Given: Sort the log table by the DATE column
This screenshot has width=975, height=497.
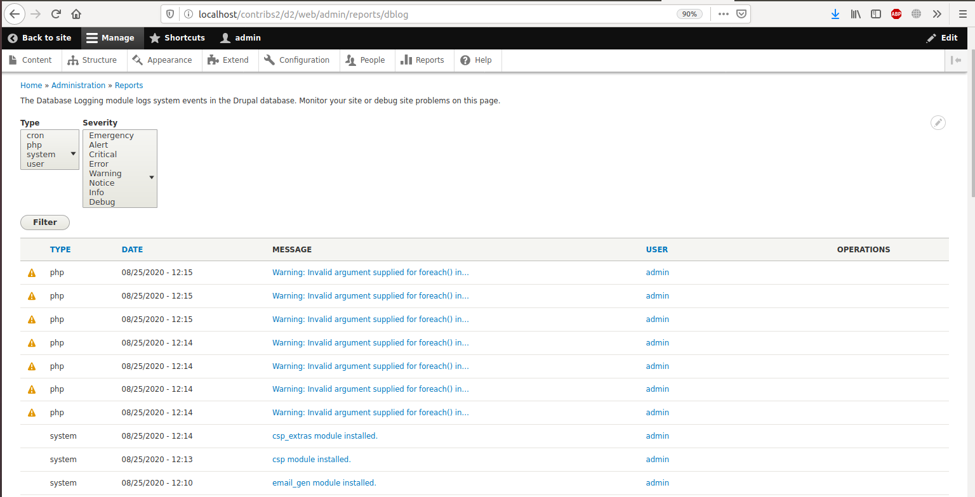Looking at the screenshot, I should point(132,249).
